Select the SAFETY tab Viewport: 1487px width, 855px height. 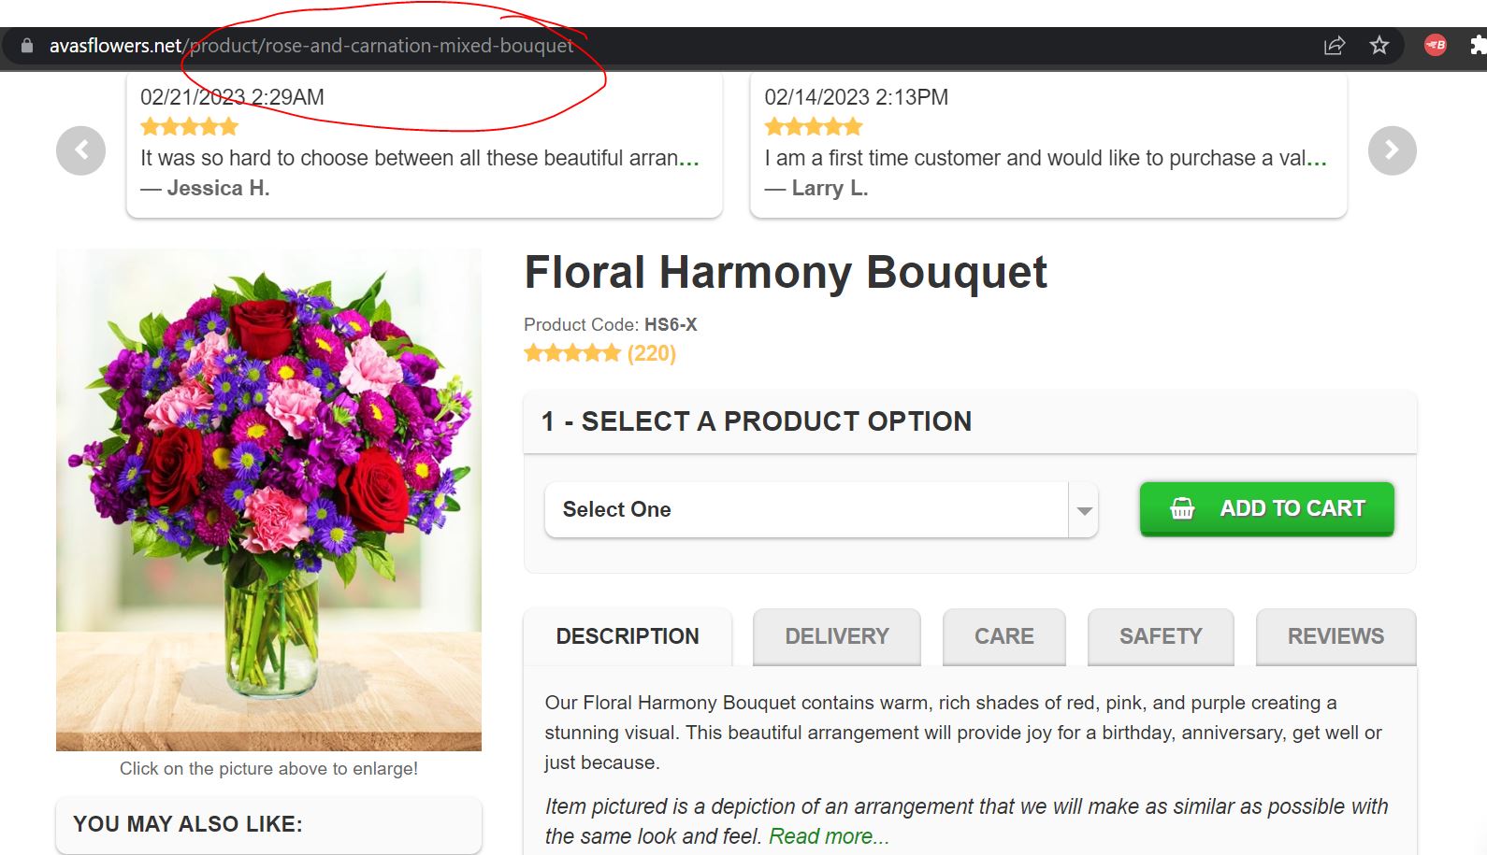click(1160, 636)
